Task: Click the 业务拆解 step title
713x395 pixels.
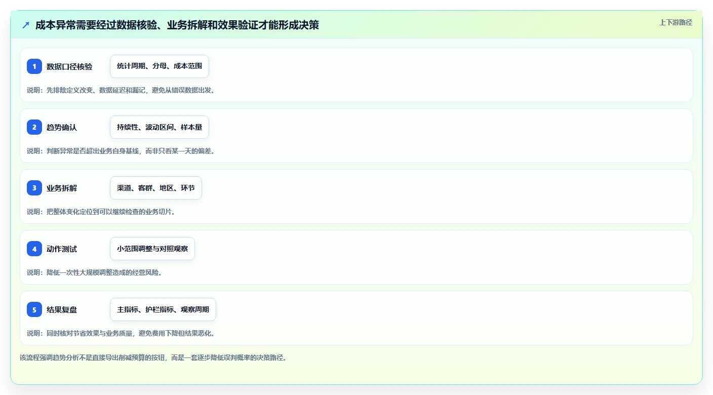Action: [x=62, y=188]
